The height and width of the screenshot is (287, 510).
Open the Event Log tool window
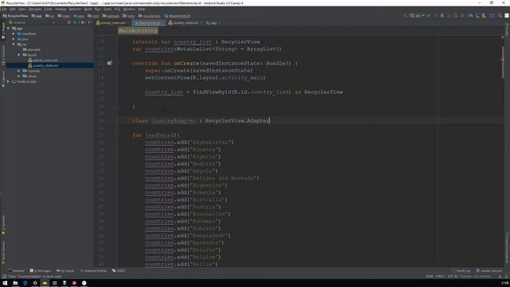(461, 271)
